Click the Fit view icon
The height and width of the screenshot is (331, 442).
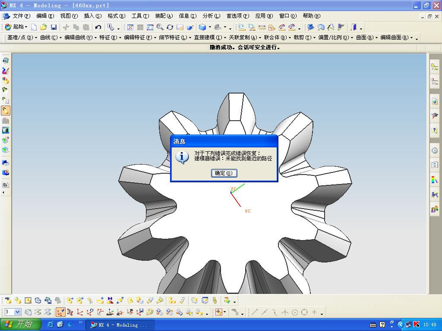130,27
